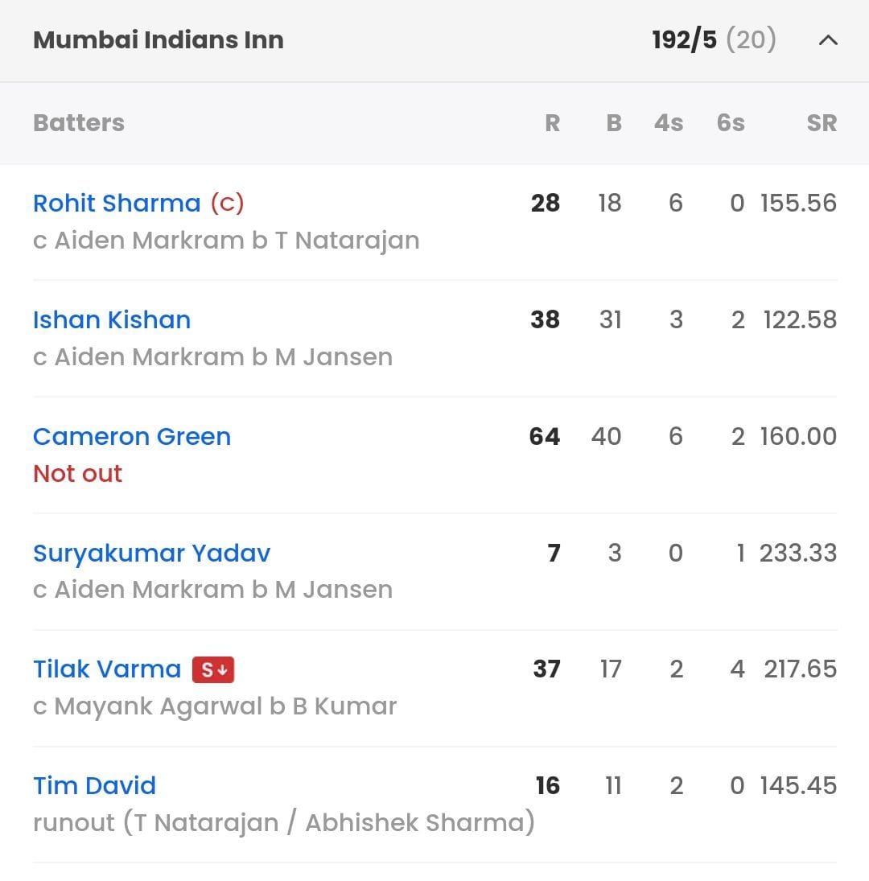Select the 6s column header

click(x=729, y=122)
